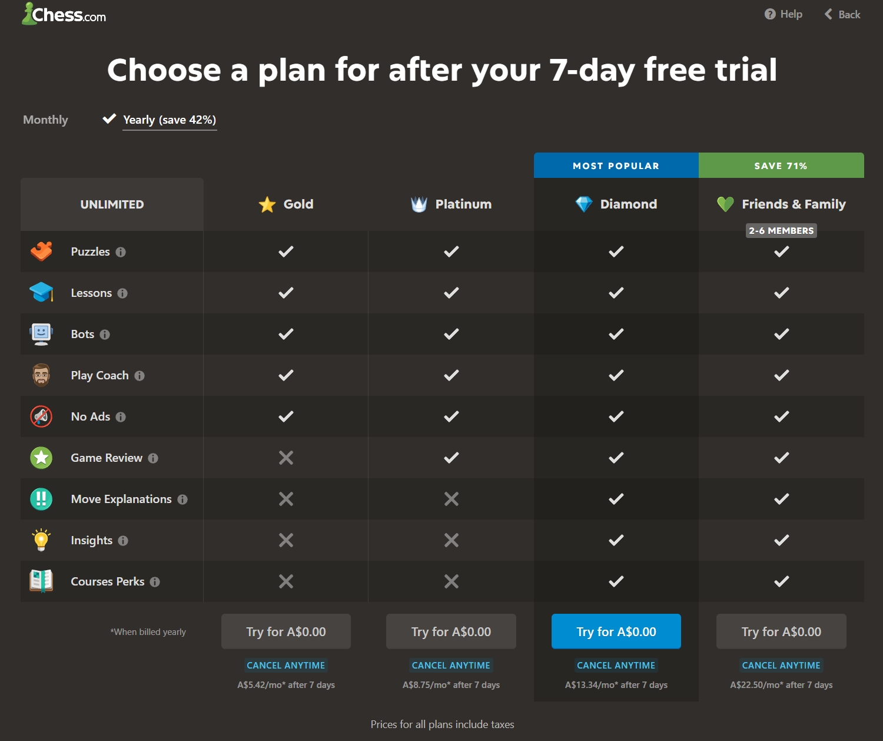
Task: Open the Help link
Action: coord(783,14)
